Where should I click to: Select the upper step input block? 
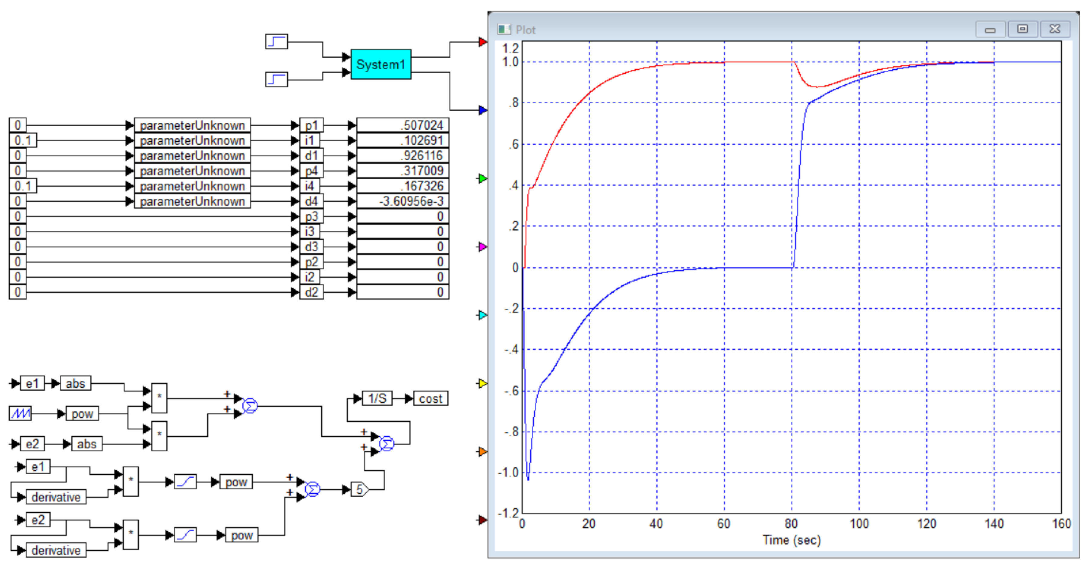coord(276,41)
